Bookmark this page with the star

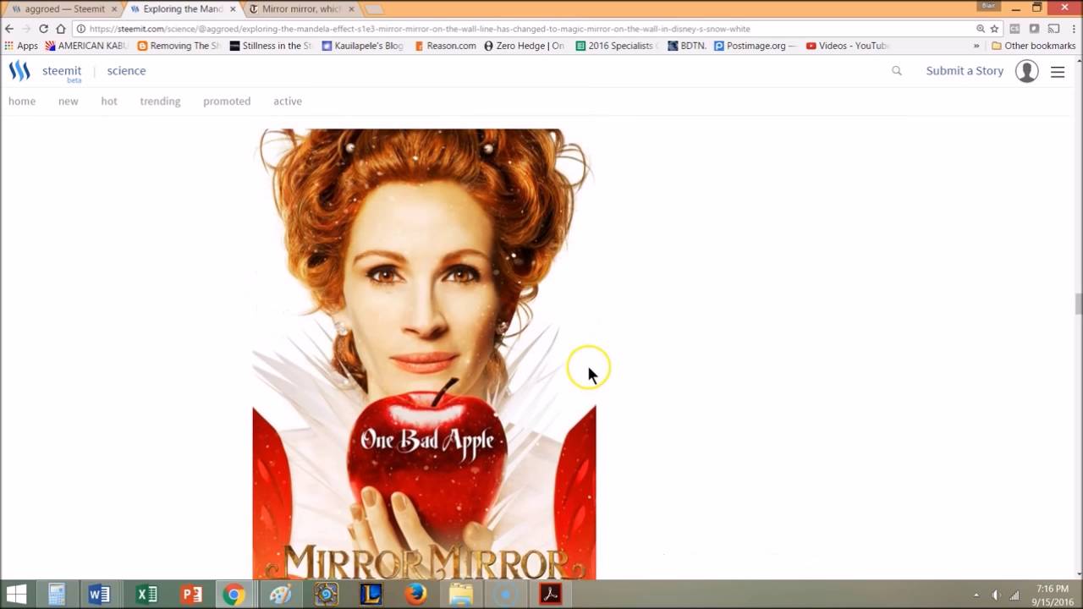pyautogui.click(x=994, y=29)
